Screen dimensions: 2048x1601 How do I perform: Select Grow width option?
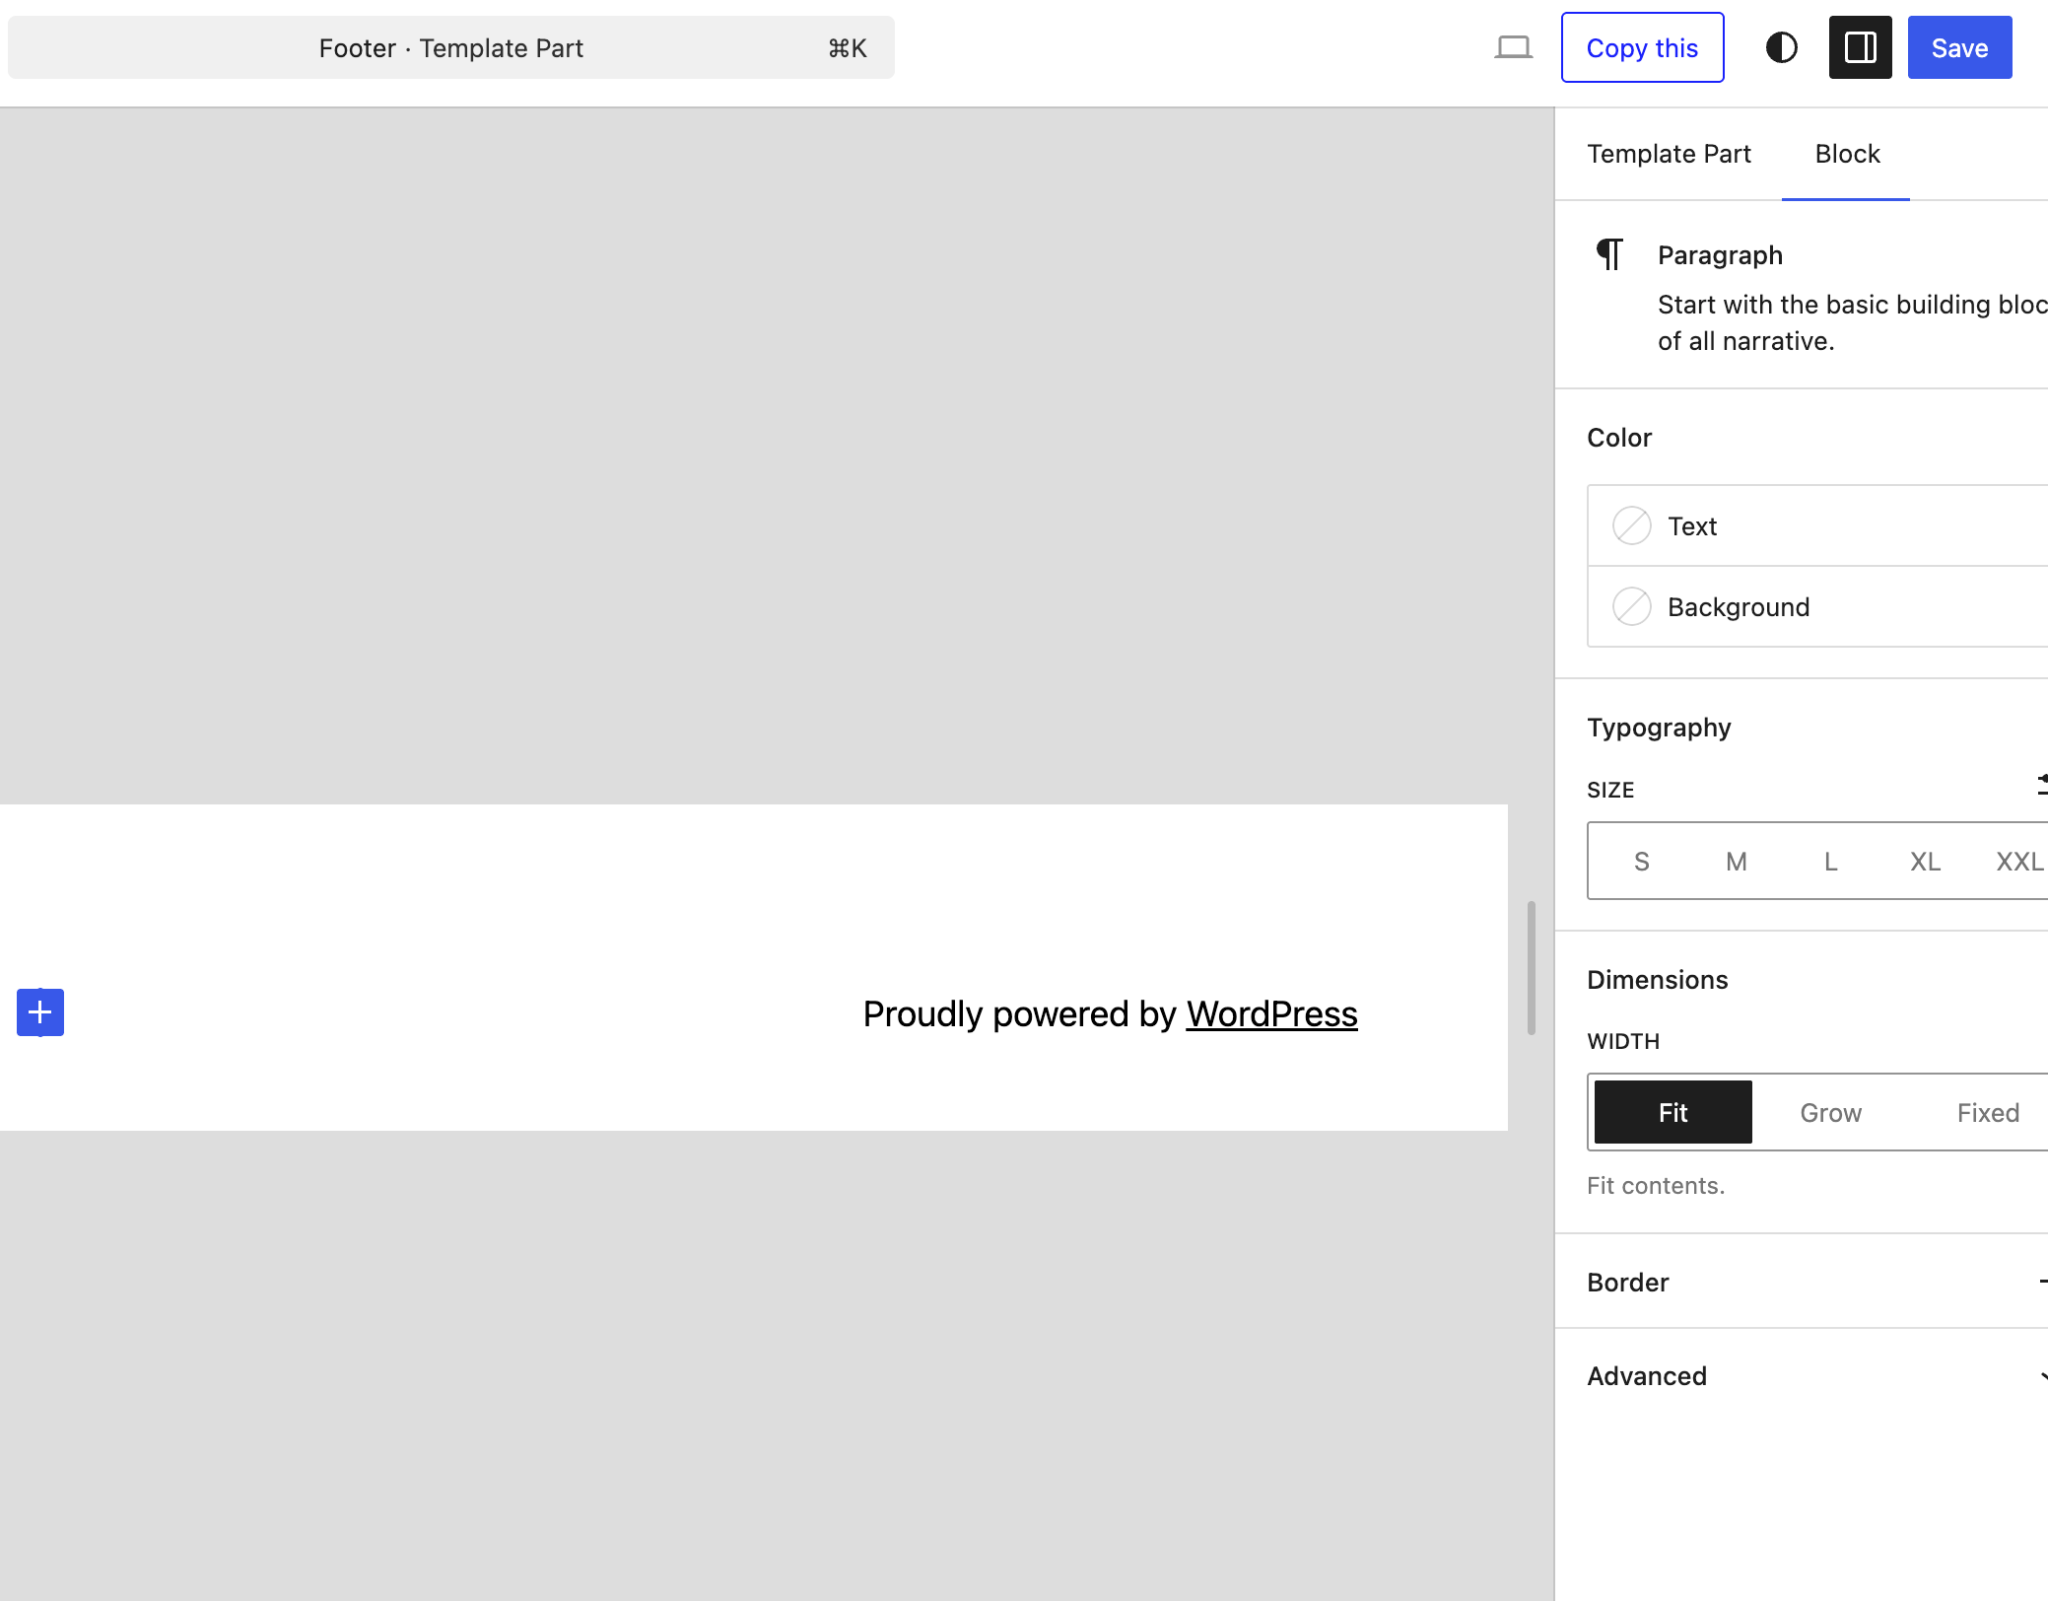click(x=1830, y=1111)
